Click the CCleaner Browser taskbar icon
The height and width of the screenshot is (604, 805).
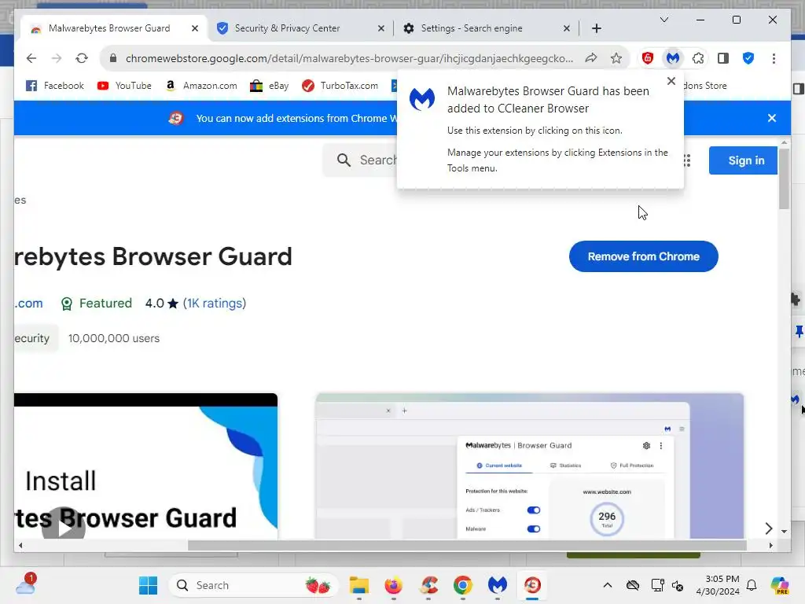(x=532, y=585)
